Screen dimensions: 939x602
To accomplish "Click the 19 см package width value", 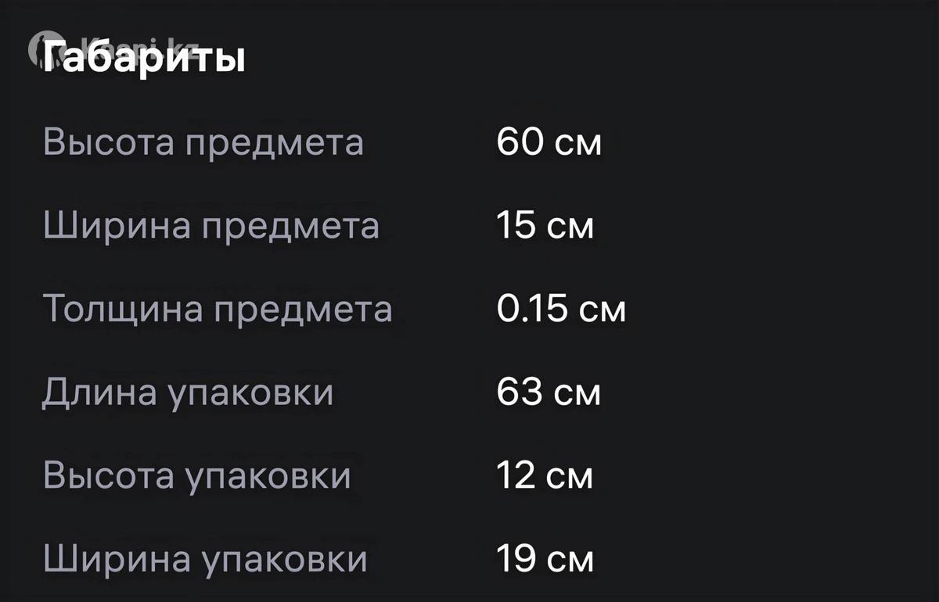I will [545, 560].
